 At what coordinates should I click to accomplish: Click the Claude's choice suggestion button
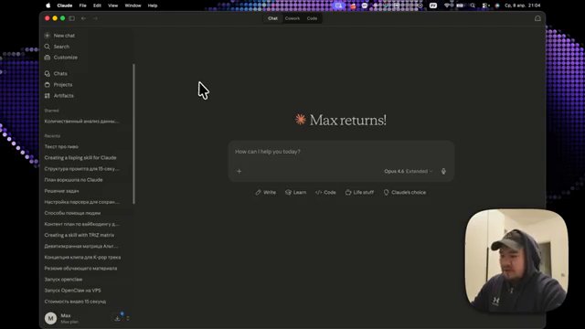coord(405,193)
